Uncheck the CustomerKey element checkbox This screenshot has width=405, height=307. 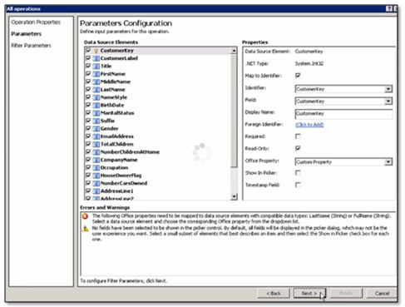click(88, 51)
